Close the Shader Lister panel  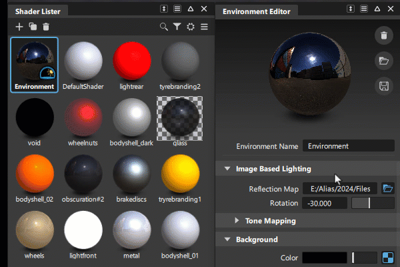pyautogui.click(x=204, y=9)
